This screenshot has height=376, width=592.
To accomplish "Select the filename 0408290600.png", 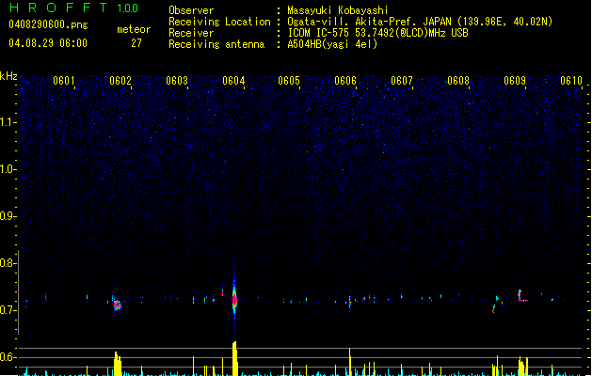I will coord(48,24).
